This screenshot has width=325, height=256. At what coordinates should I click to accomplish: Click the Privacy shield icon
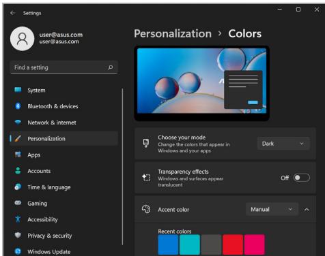pos(18,235)
